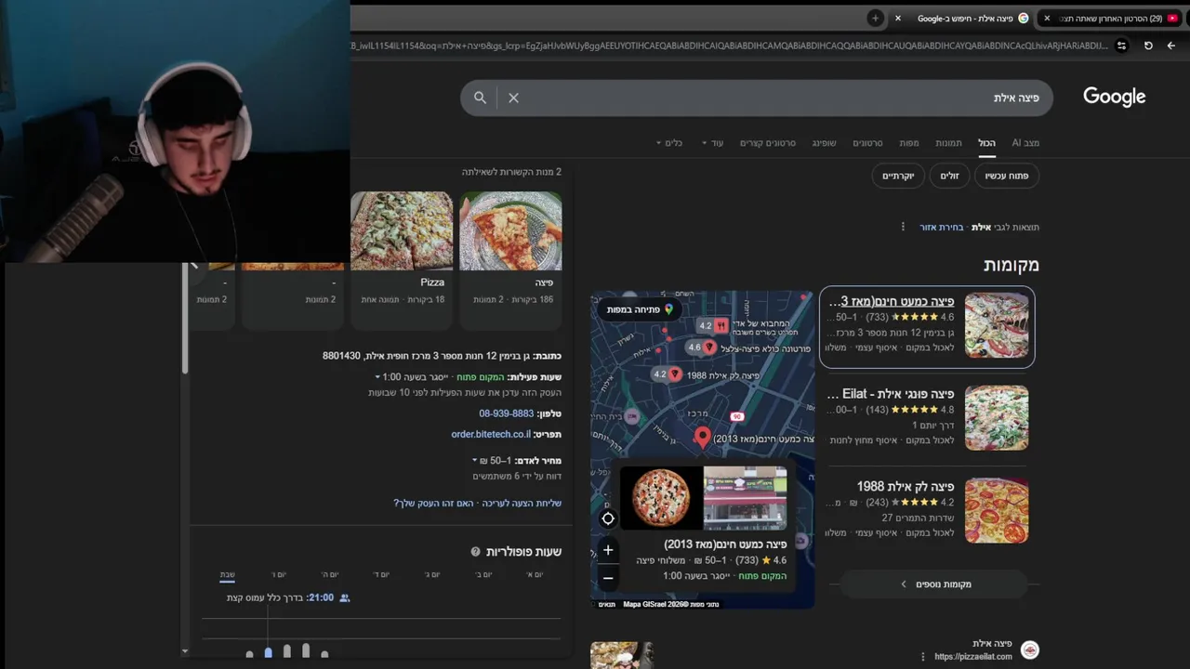Screen dimensions: 1190x669
Task: Click the Google logo
Action: point(1114,97)
